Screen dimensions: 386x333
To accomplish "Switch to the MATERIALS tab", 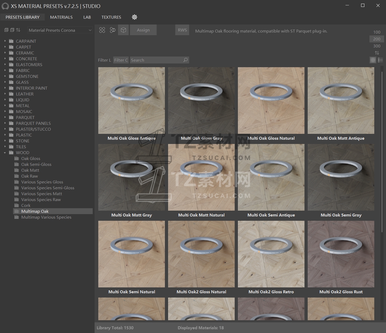I will pyautogui.click(x=61, y=17).
